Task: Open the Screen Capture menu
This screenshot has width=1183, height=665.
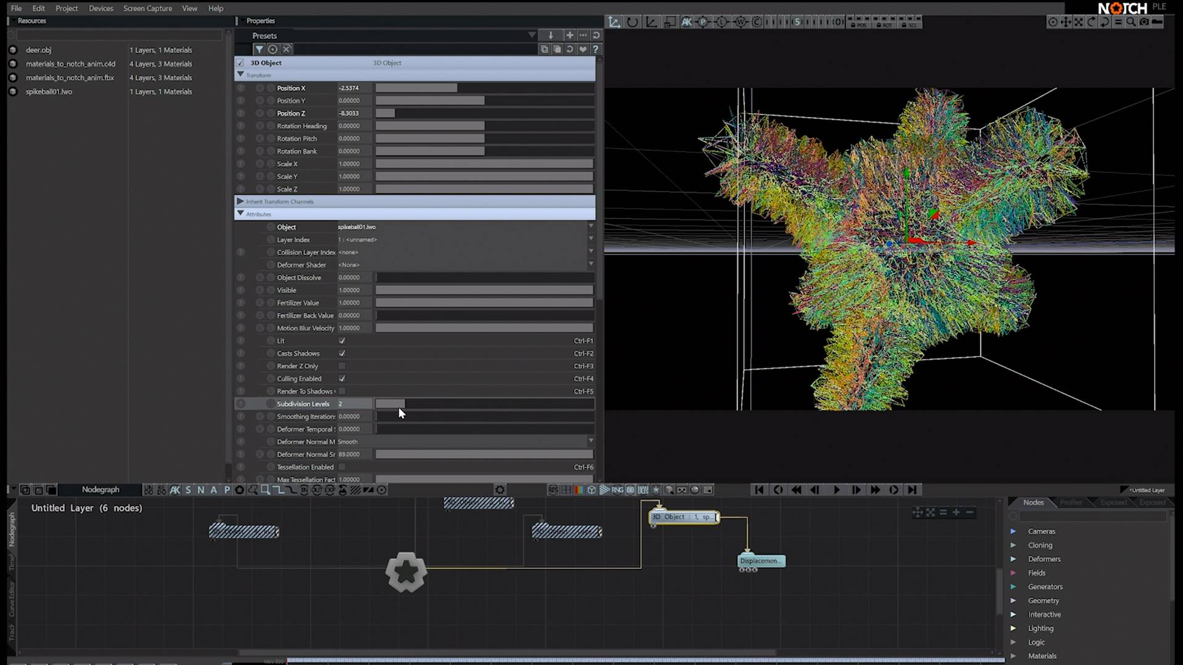Action: tap(147, 8)
